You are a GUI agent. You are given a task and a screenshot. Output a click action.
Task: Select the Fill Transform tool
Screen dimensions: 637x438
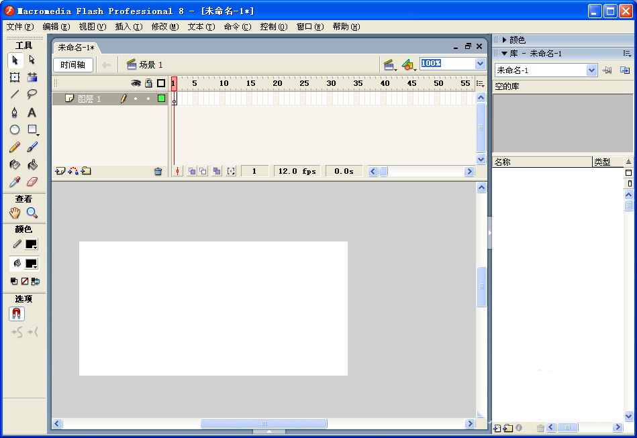(x=32, y=77)
